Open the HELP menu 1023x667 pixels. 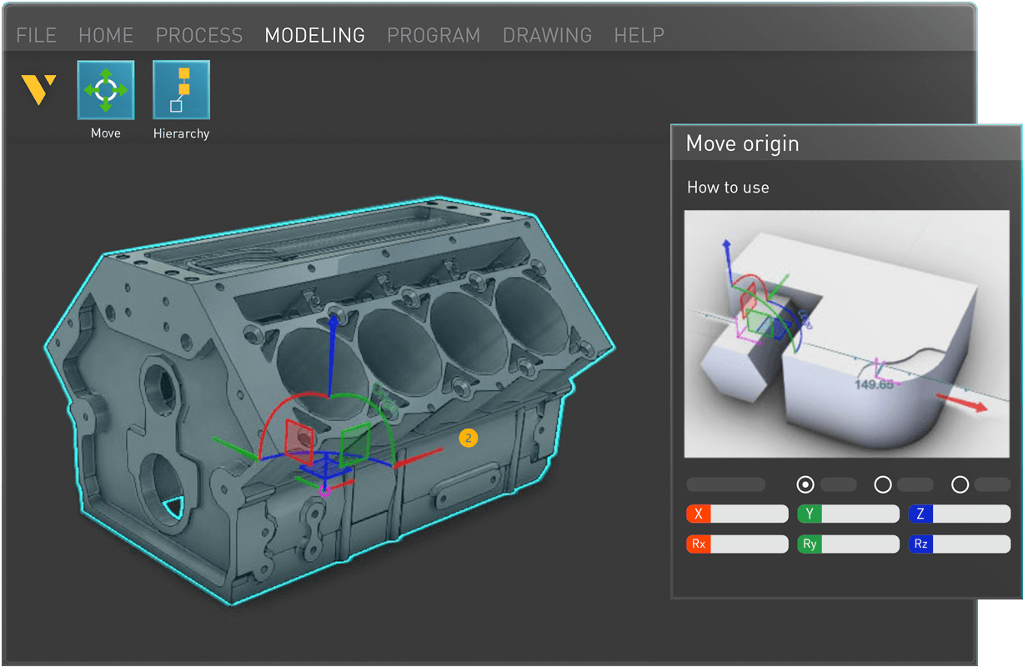(x=639, y=35)
